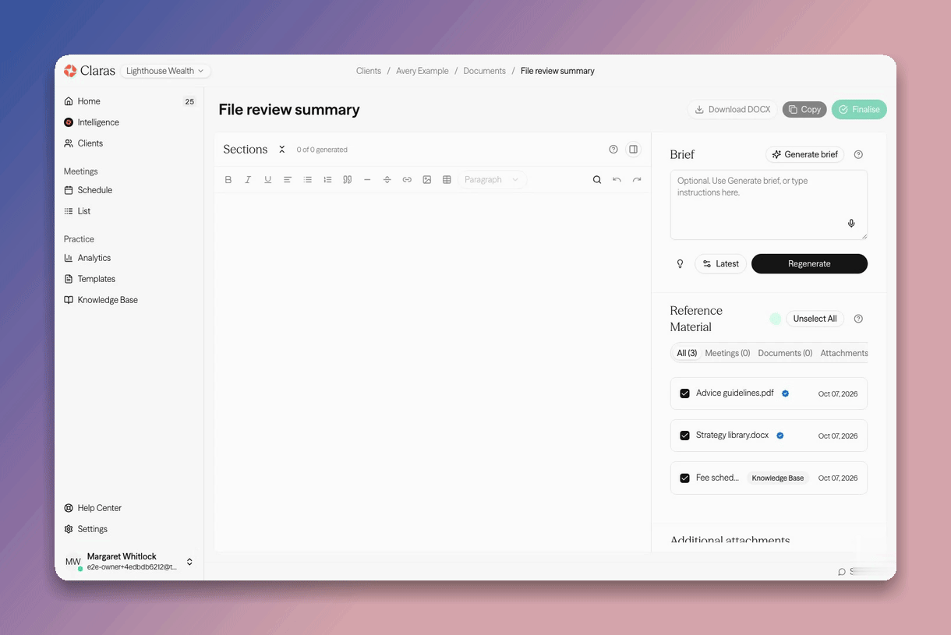Insert a table into the document
This screenshot has width=951, height=635.
[x=447, y=180]
